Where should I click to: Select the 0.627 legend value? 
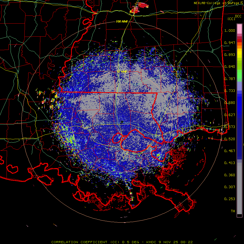(x=230, y=115)
